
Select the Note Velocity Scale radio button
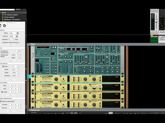click(x=3, y=72)
